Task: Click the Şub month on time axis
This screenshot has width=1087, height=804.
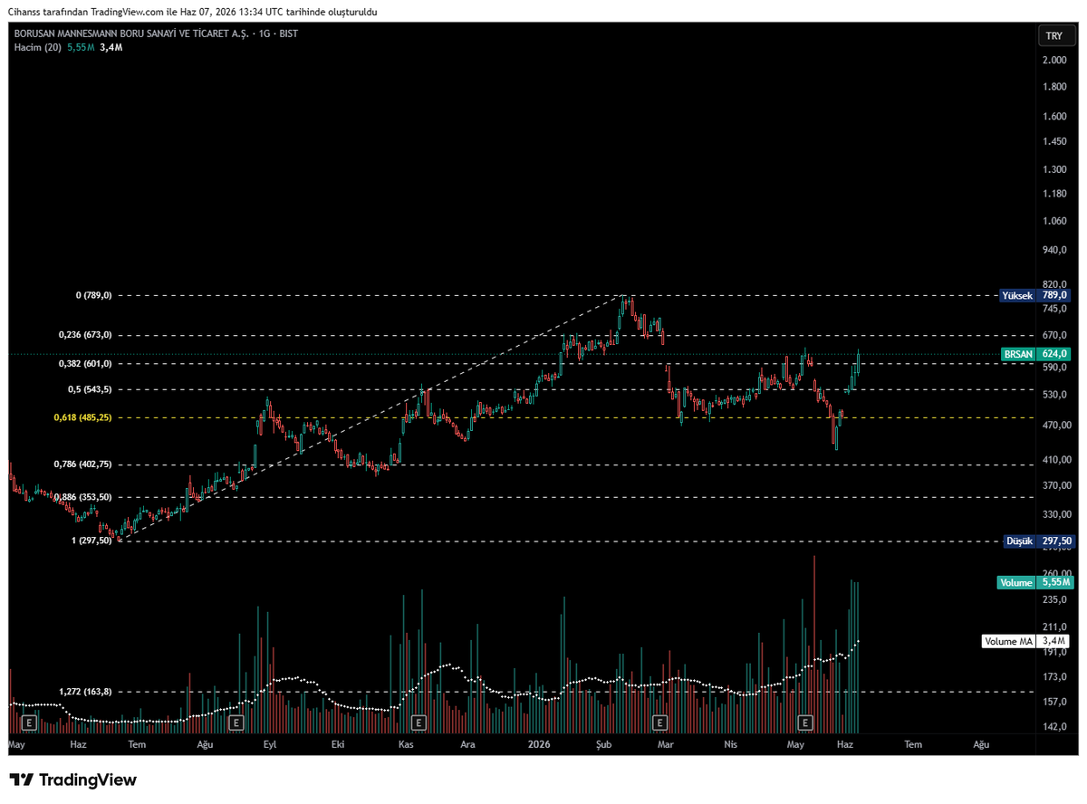Action: tap(605, 745)
